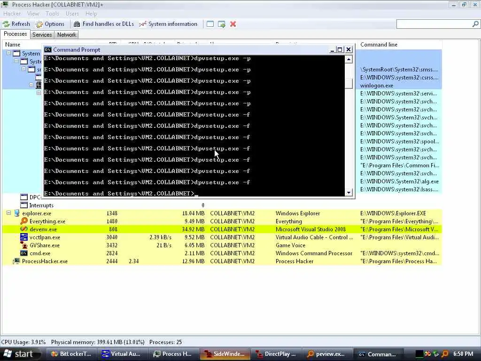
Task: Open the Tools menu
Action: coord(52,14)
